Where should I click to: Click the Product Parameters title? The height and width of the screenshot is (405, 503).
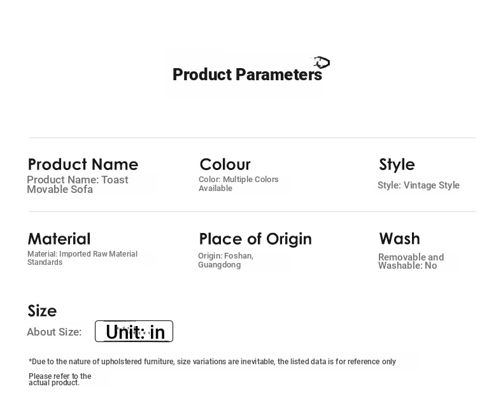(x=247, y=75)
